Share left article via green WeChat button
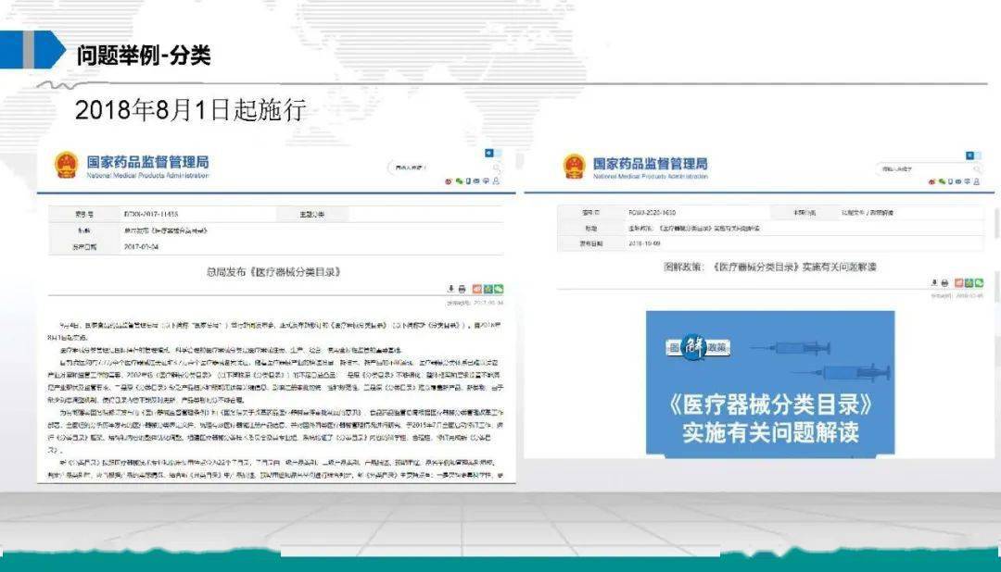The width and height of the screenshot is (1001, 572). click(499, 289)
